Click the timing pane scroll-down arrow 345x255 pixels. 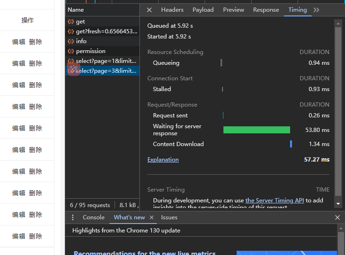(x=338, y=204)
